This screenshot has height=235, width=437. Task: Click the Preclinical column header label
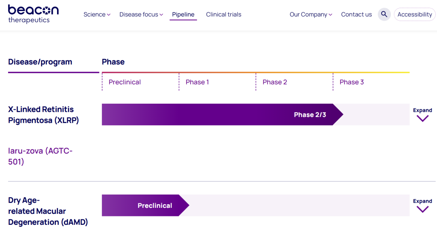click(125, 82)
